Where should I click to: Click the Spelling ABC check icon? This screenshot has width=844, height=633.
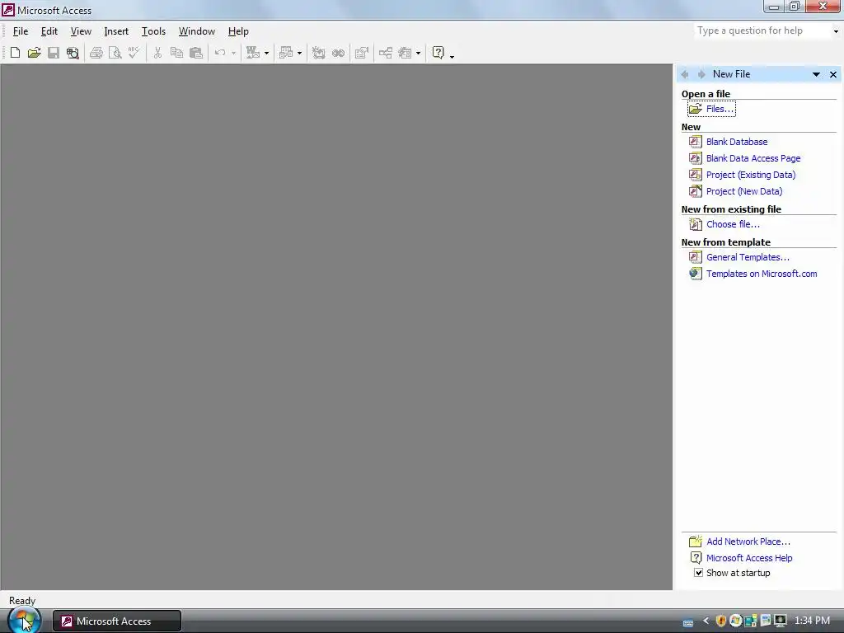pyautogui.click(x=134, y=53)
